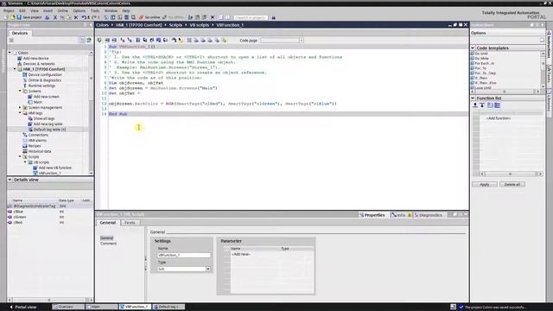Click the If...Then...Else template icon
This screenshot has height=311, width=553.
click(x=473, y=83)
